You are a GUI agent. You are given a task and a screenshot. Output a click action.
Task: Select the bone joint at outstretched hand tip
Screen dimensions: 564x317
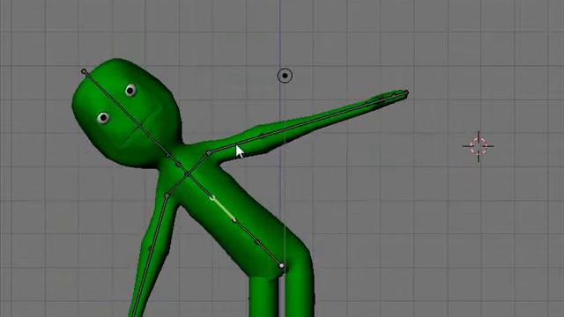tap(406, 93)
